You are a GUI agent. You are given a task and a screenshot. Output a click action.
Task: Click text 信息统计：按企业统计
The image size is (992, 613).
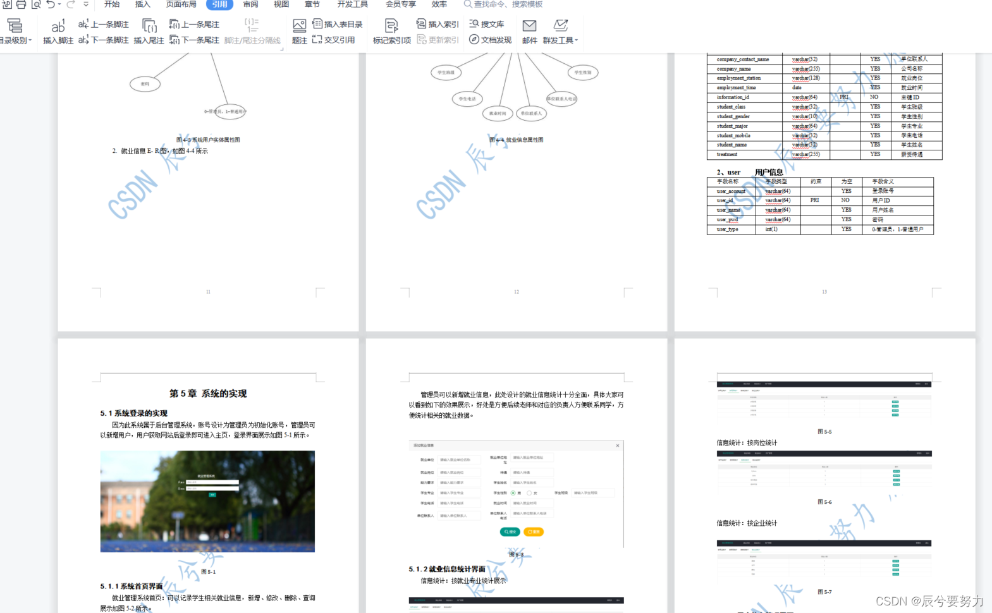(x=747, y=523)
